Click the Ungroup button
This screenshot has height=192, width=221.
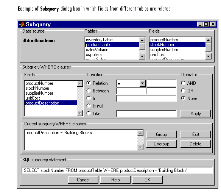click(x=161, y=144)
